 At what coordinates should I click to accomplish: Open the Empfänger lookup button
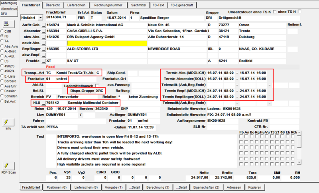[43, 49]
